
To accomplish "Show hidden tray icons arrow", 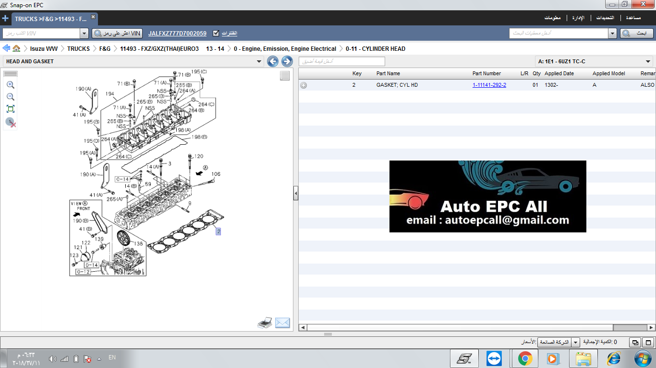I will 99,359.
